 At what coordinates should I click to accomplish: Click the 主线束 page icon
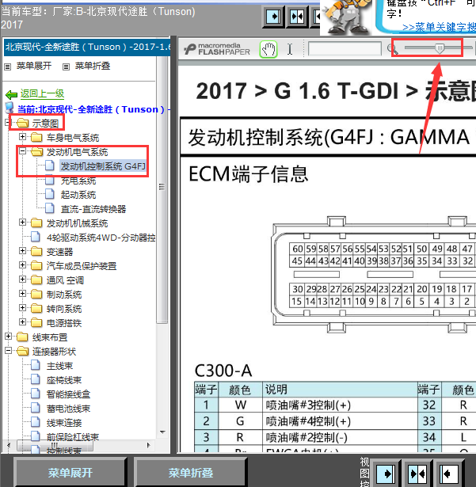(x=36, y=365)
